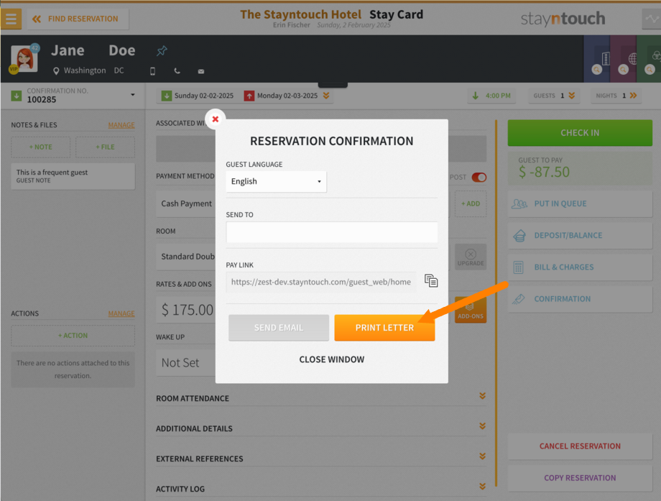
Task: Open Bill & Charges
Action: click(580, 267)
